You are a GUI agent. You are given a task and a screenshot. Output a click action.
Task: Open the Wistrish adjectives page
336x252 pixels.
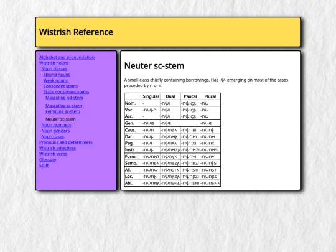57,148
